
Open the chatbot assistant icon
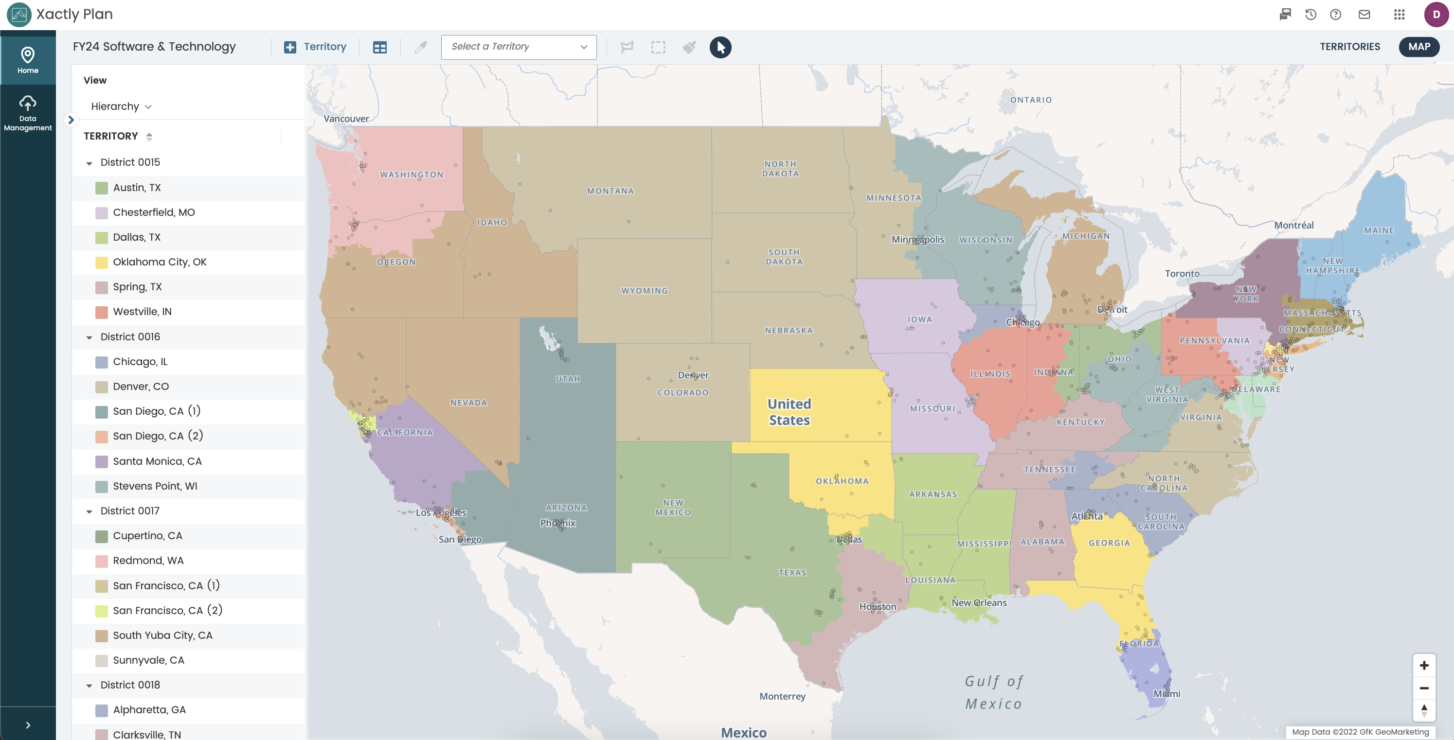[x=1285, y=15]
